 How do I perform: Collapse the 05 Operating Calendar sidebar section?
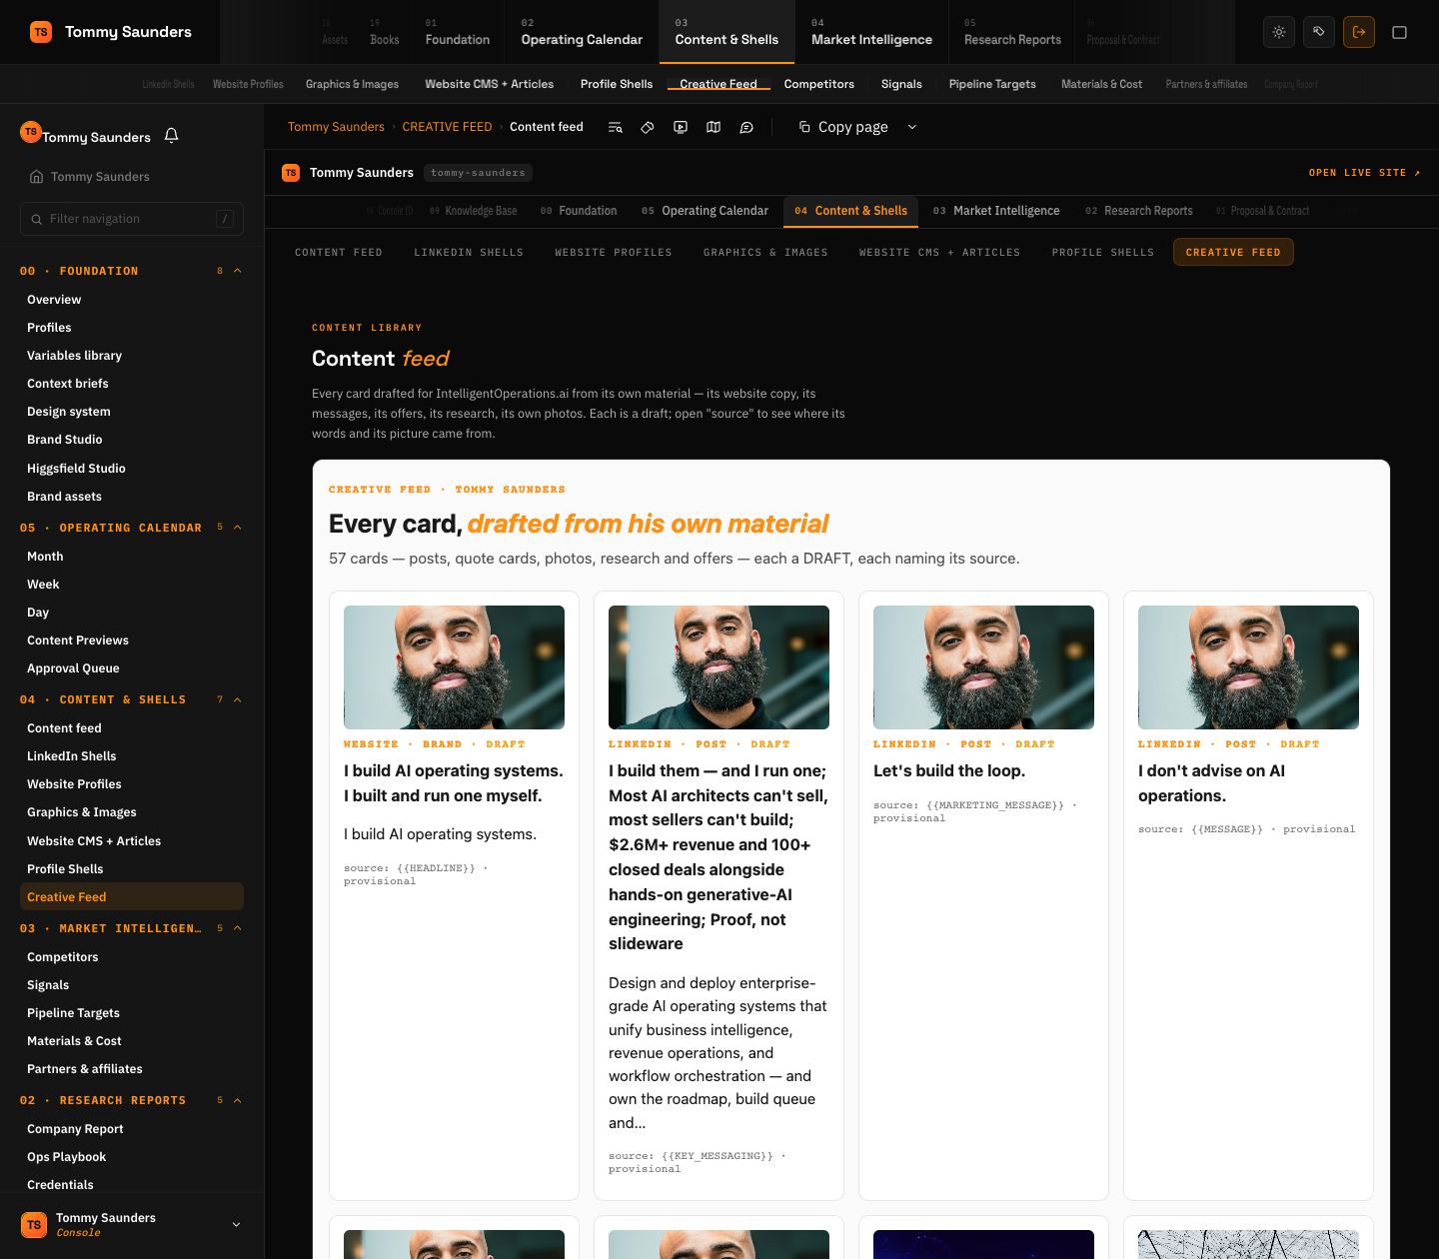238,528
